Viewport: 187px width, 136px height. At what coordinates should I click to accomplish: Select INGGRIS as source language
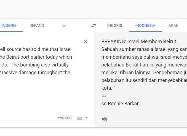click(9, 25)
